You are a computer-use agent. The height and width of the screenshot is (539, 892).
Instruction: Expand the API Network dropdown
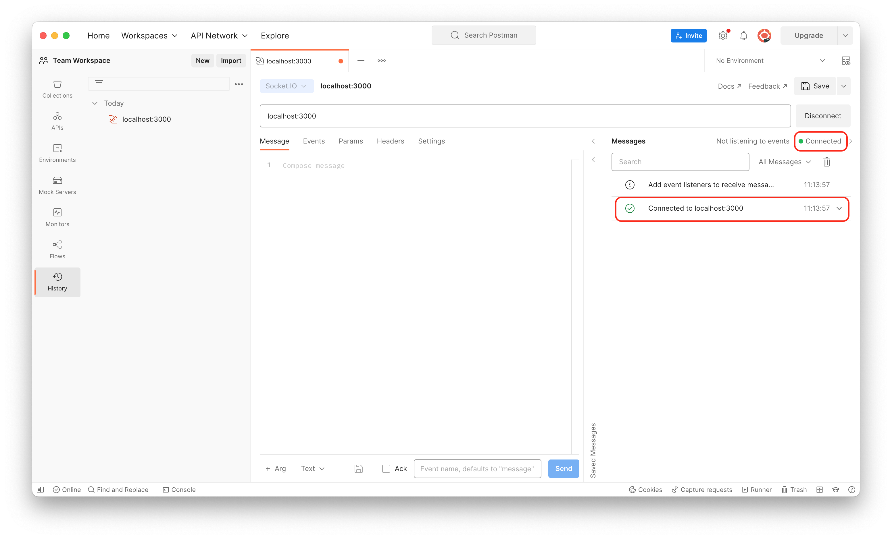pos(219,35)
